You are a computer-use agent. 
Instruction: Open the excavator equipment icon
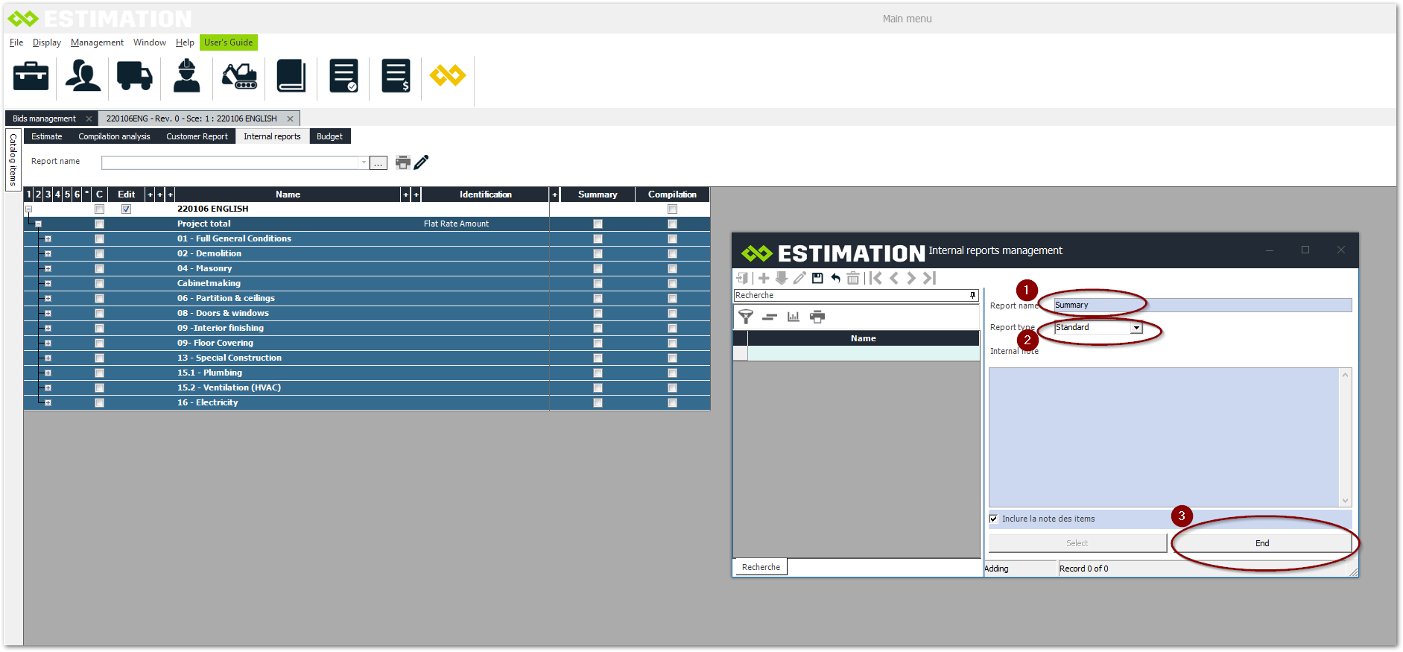[239, 76]
